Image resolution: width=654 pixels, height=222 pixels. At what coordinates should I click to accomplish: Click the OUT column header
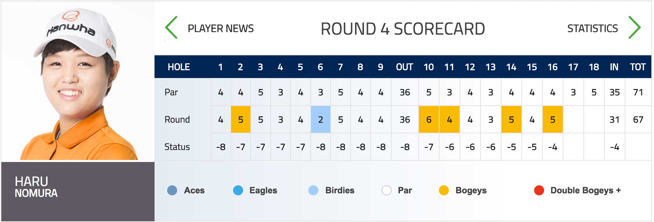tap(405, 67)
